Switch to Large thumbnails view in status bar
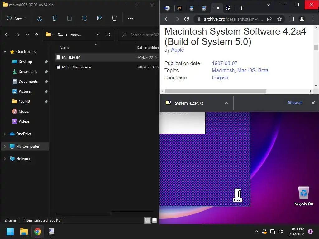Image resolution: width=319 pixels, height=239 pixels. click(155, 220)
